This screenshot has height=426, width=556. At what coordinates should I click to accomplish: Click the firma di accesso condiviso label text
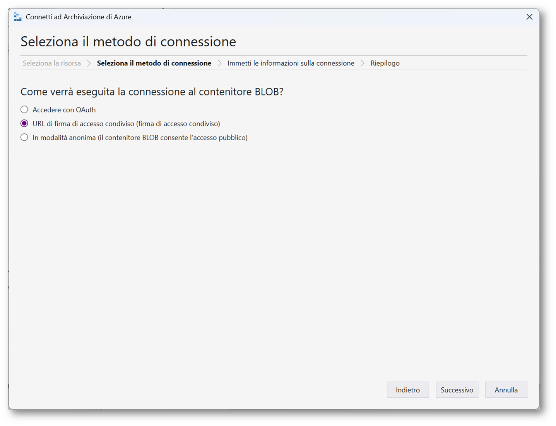[x=126, y=124]
